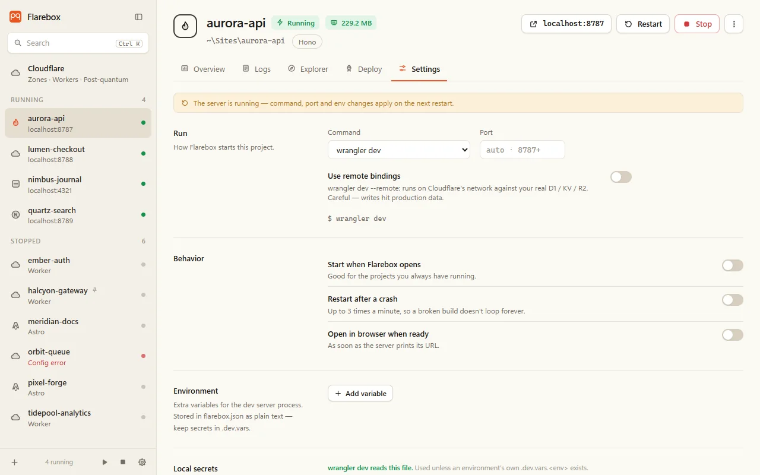
Task: Switch to the Overview tab
Action: pos(203,69)
